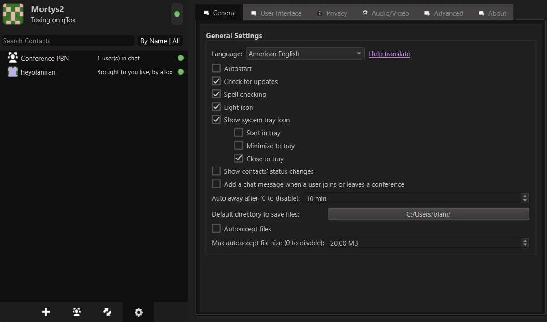Open the user status indicator button
The width and height of the screenshot is (547, 322).
[x=177, y=14]
